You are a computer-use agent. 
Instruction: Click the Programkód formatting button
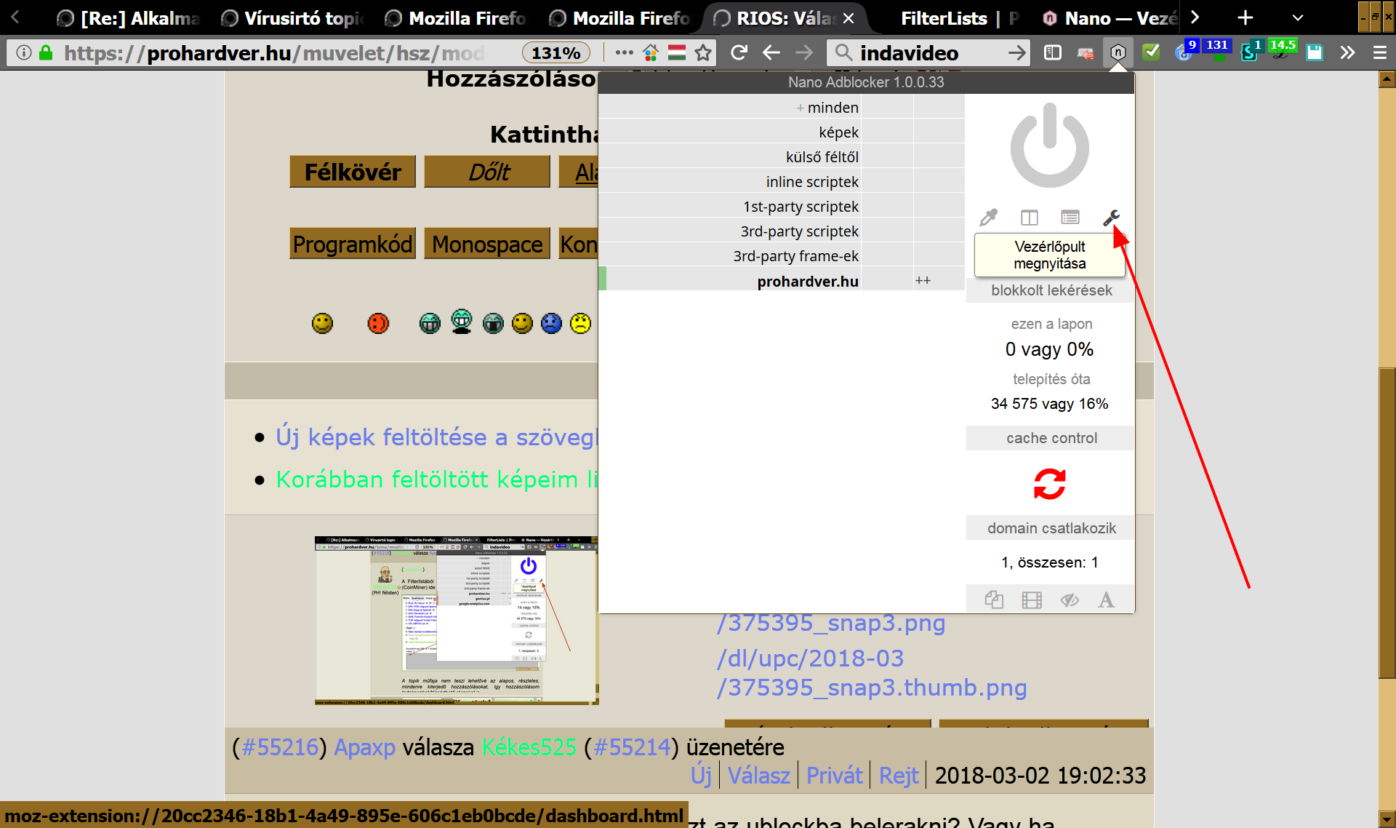click(x=353, y=244)
